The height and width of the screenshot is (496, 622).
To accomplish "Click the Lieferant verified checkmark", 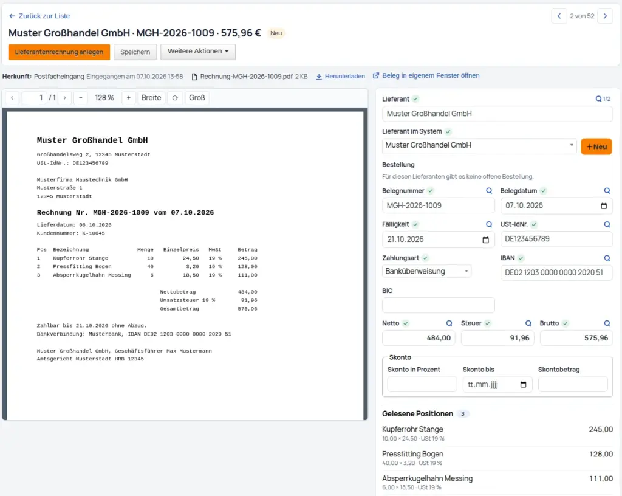I will pos(415,99).
